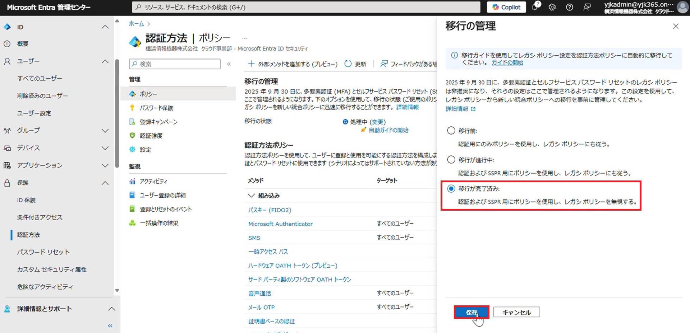The image size is (690, 333).
Task: Expand the デバイス section in sidebar
Action: 105,148
